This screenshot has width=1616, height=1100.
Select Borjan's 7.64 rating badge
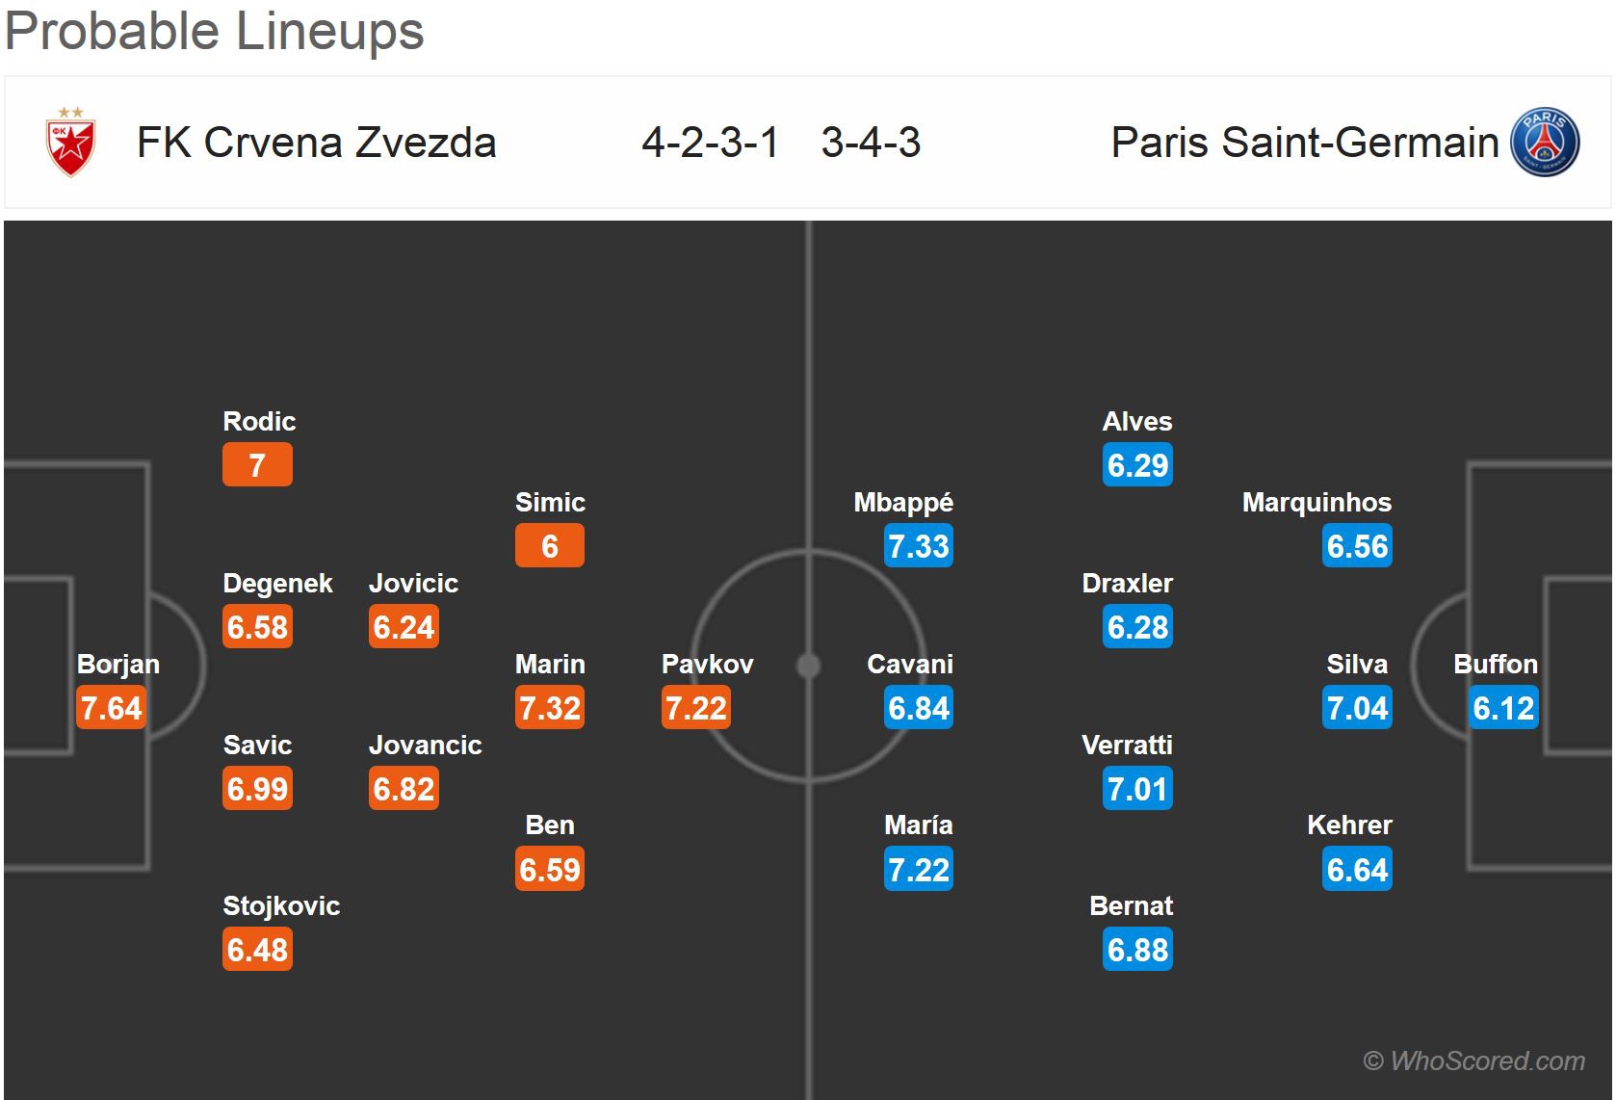pos(111,708)
